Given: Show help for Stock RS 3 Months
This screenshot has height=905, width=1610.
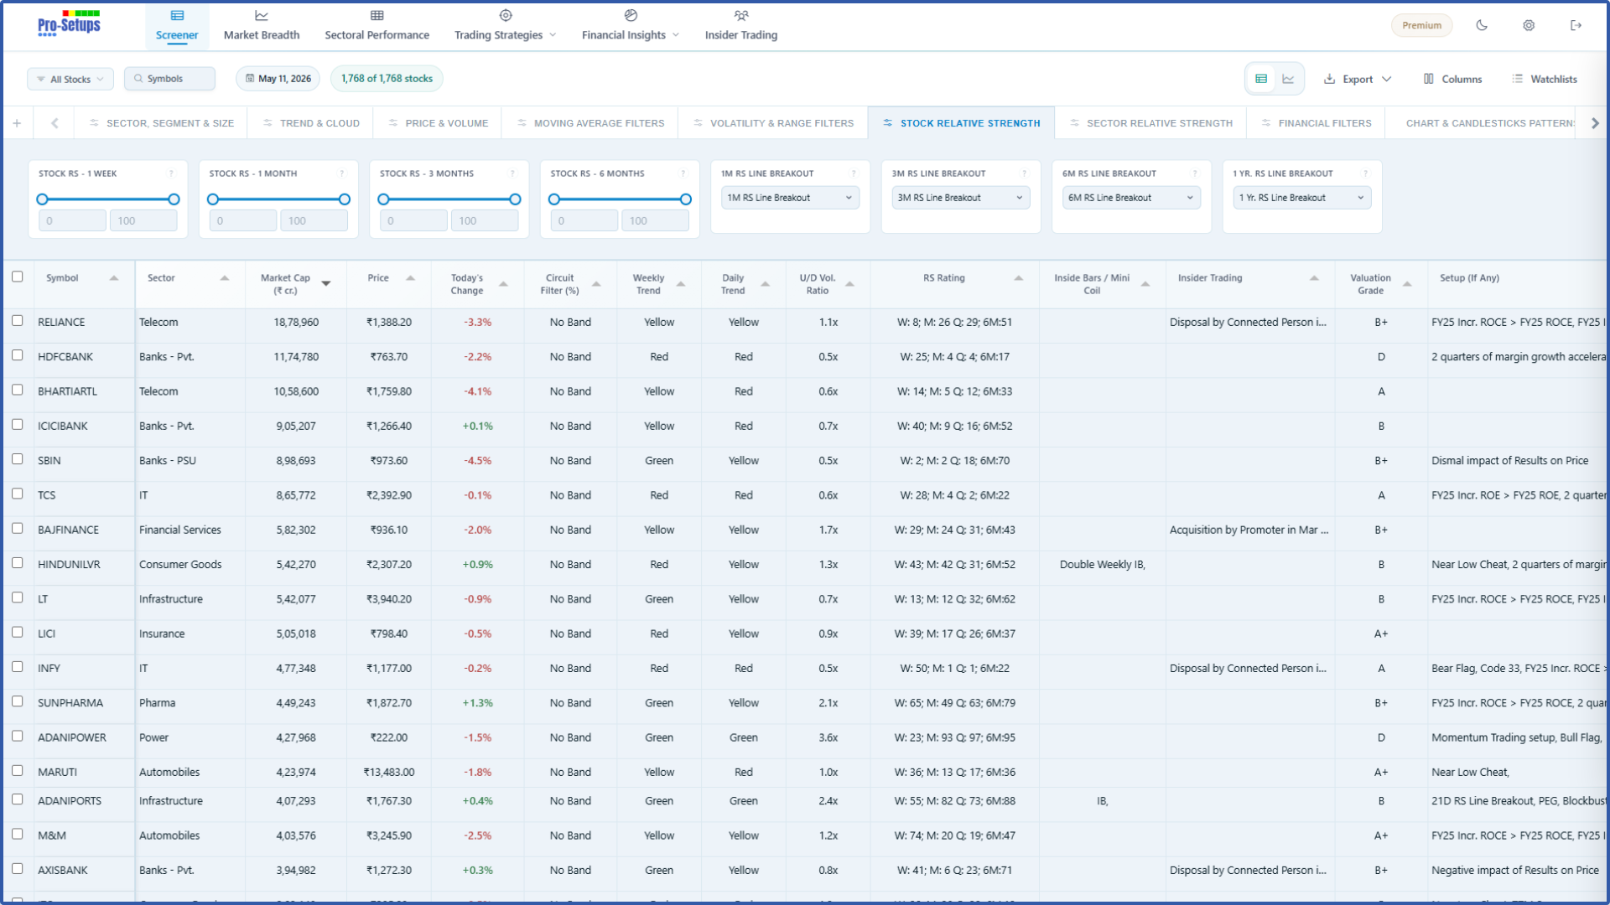Looking at the screenshot, I should 512,173.
